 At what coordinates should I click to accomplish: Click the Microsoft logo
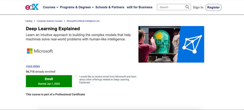40,51
